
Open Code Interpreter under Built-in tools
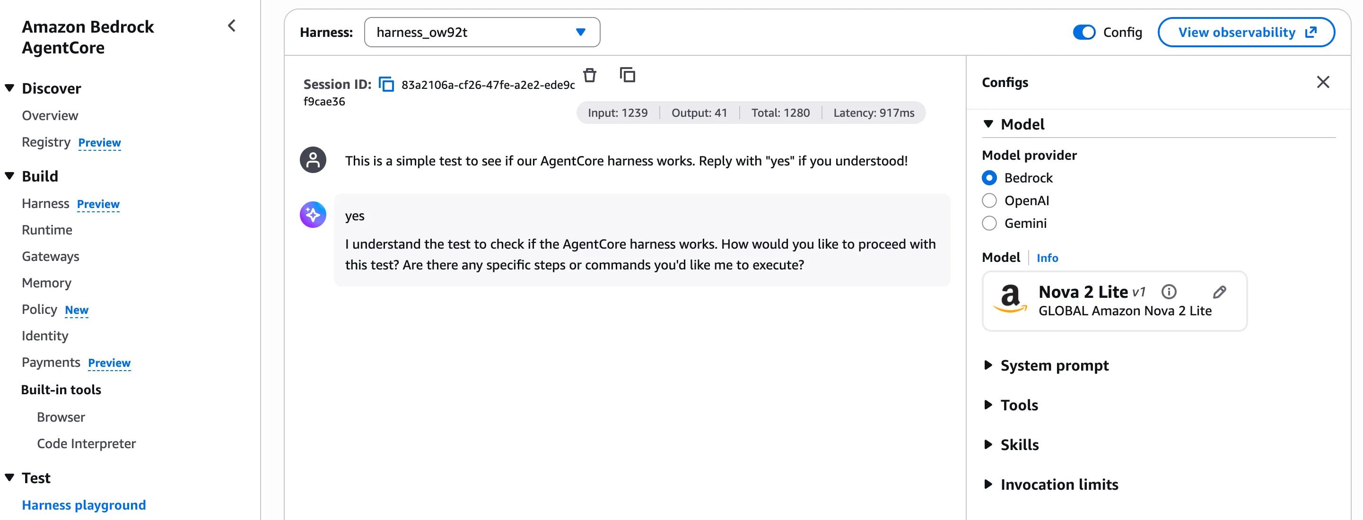pyautogui.click(x=86, y=444)
